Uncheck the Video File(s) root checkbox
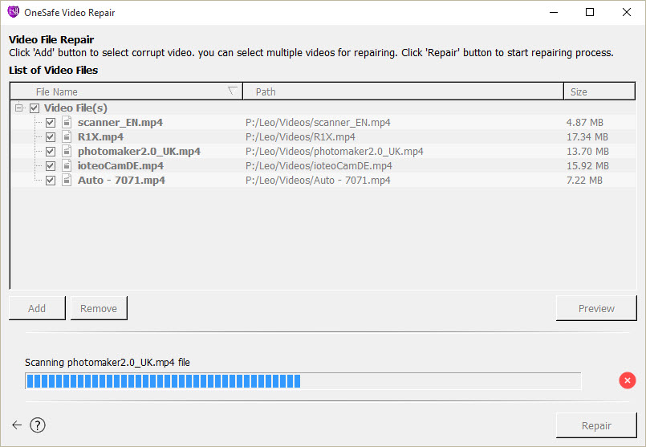The height and width of the screenshot is (447, 646). point(35,108)
